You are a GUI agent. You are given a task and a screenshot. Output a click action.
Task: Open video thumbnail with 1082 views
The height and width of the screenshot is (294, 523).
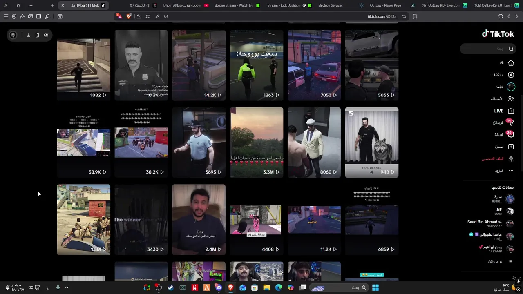[83, 65]
